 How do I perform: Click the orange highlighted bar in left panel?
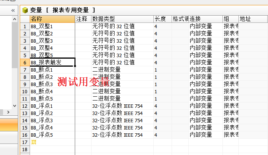pyautogui.click(x=9, y=124)
